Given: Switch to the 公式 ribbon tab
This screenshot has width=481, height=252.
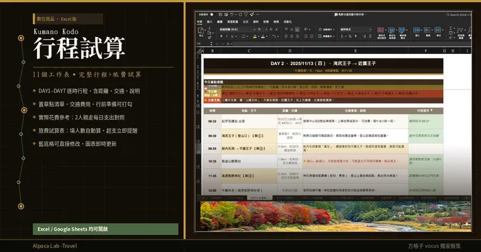Looking at the screenshot, I should tap(246, 22).
